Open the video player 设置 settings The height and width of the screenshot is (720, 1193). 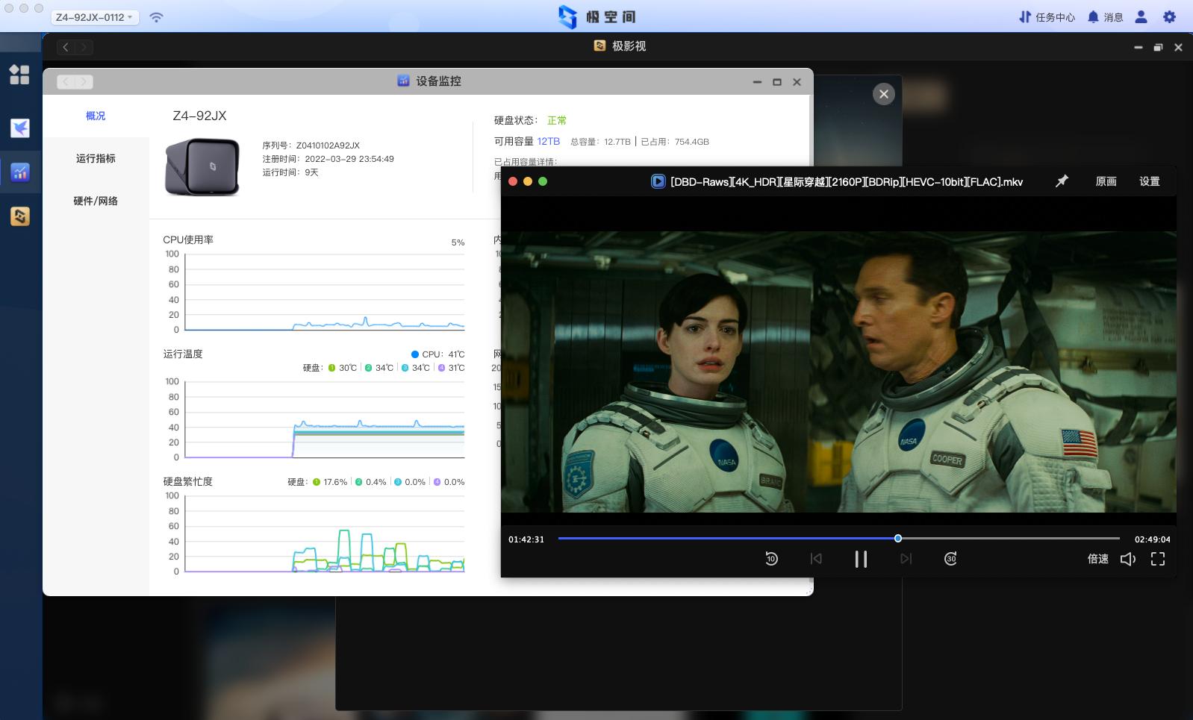point(1149,181)
